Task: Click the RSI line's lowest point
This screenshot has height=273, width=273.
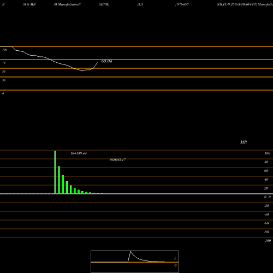Action: pos(82,71)
